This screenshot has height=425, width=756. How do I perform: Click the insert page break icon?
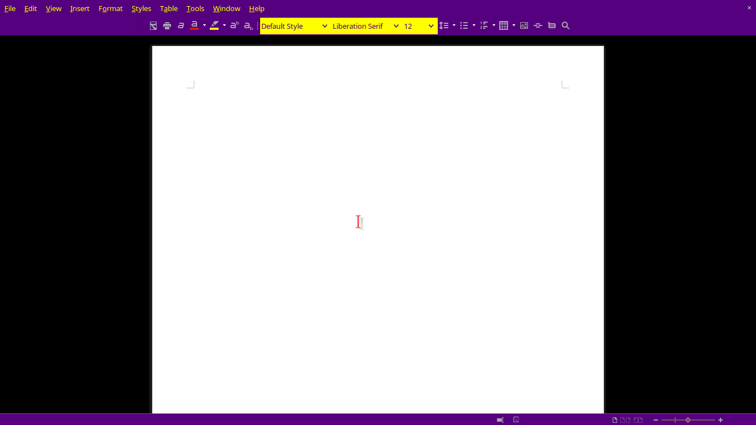coord(538,25)
